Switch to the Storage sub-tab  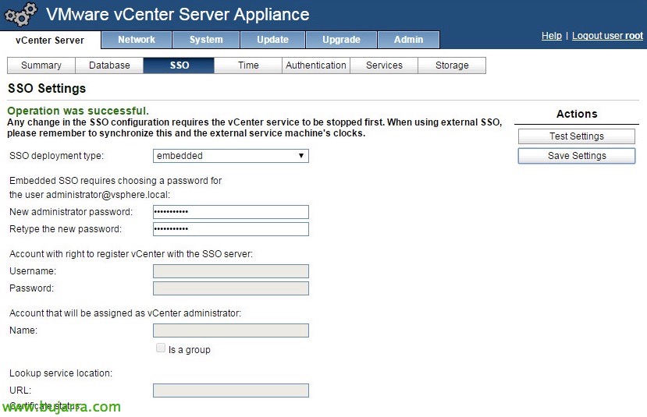[452, 65]
